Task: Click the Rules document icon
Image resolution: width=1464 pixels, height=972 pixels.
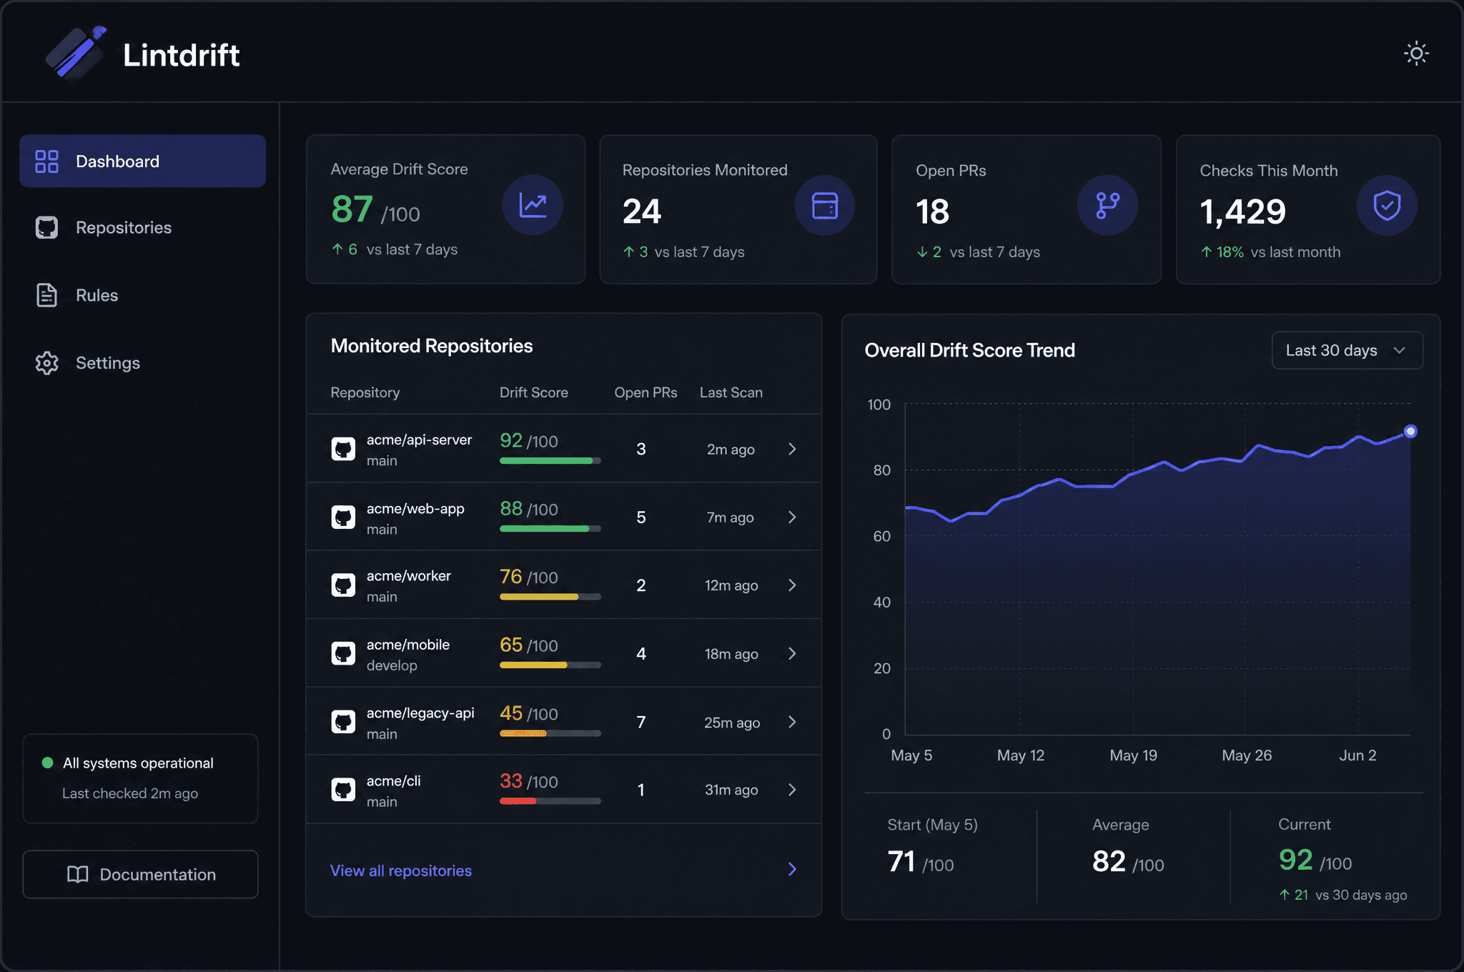Action: click(x=47, y=295)
